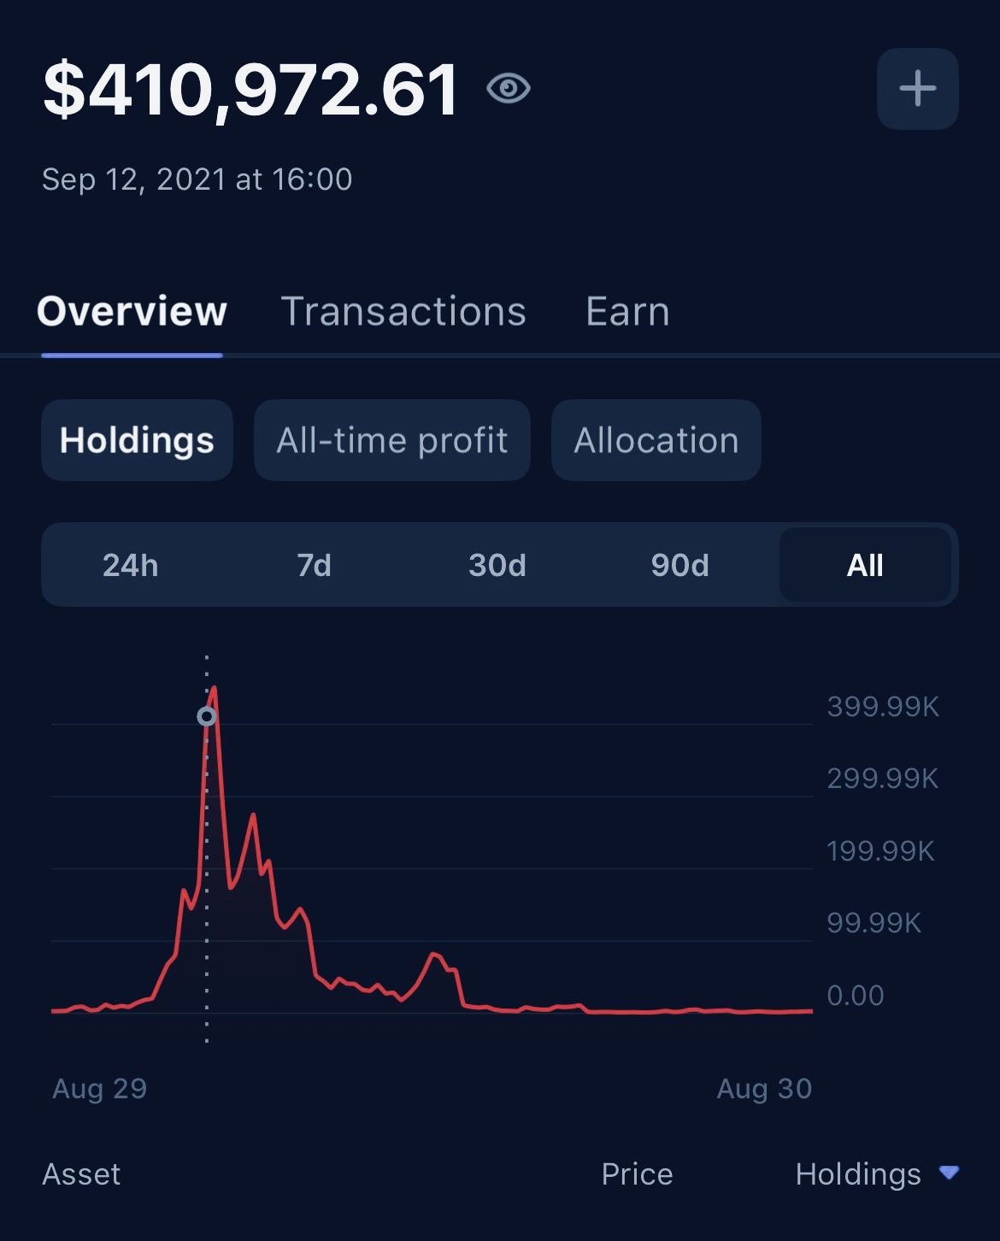Screen dimensions: 1000x1241
Task: Select the 7d time range
Action: (314, 565)
